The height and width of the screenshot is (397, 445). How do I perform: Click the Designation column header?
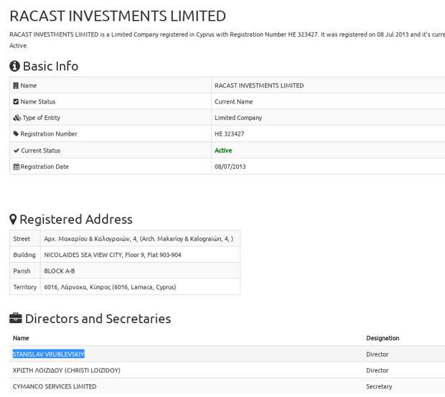click(x=383, y=338)
